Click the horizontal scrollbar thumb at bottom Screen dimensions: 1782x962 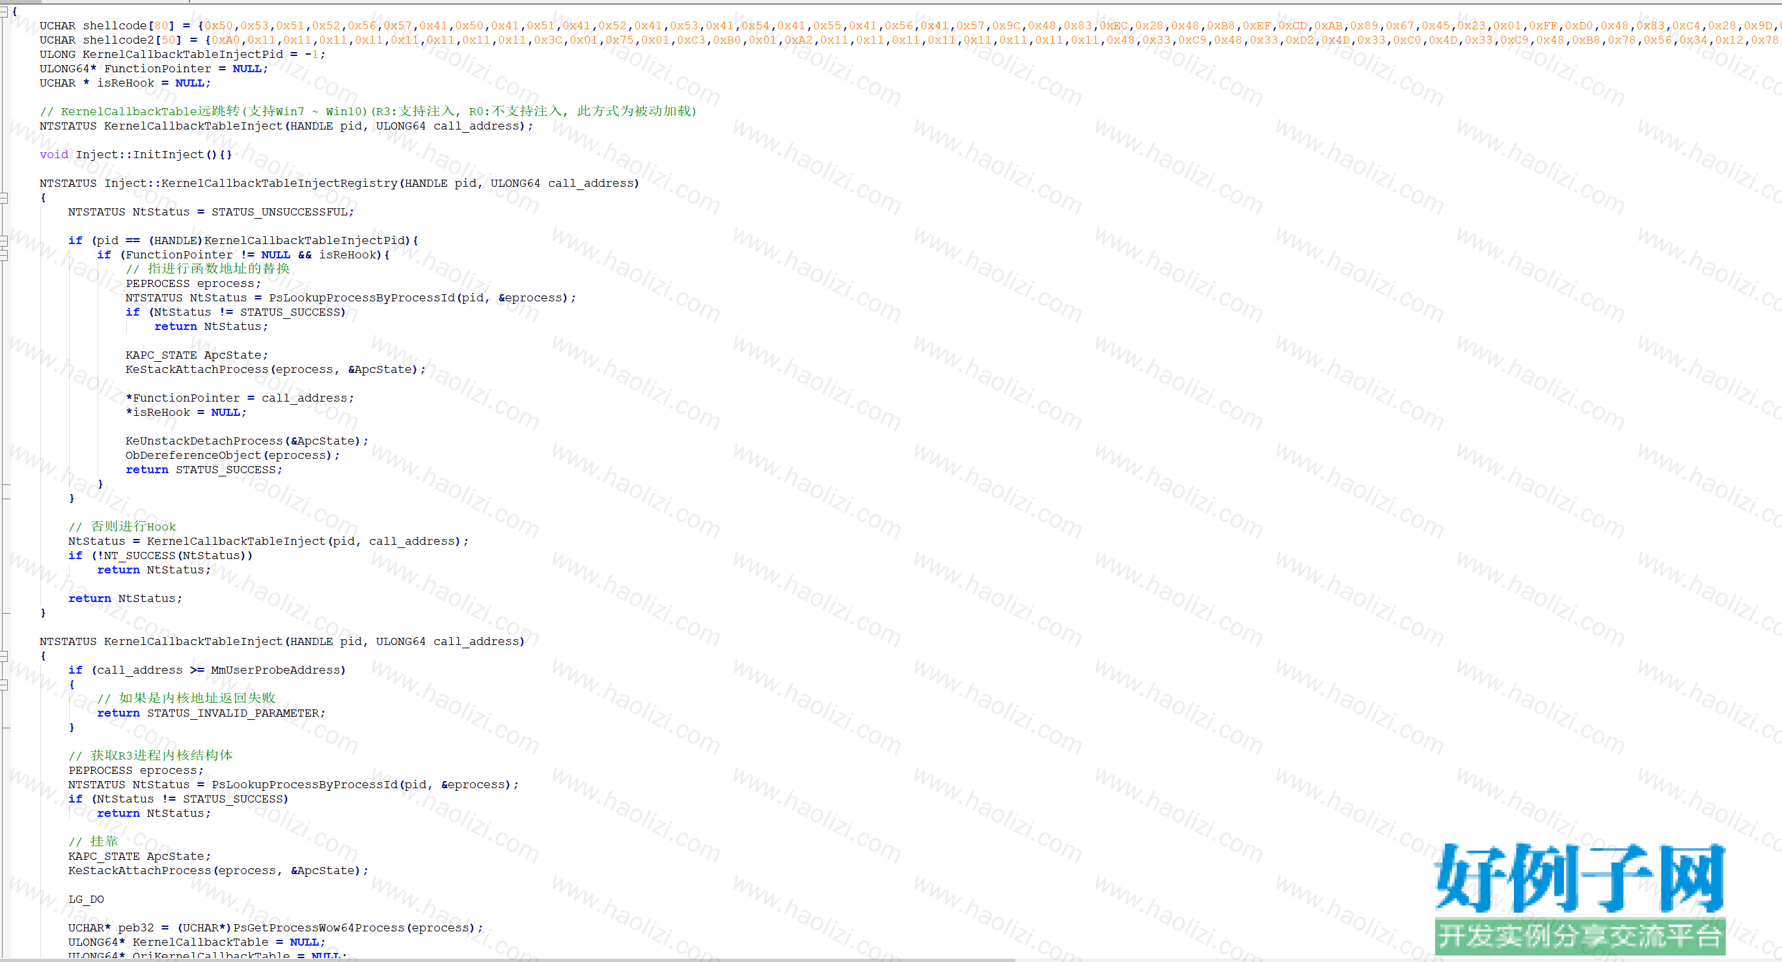(508, 960)
